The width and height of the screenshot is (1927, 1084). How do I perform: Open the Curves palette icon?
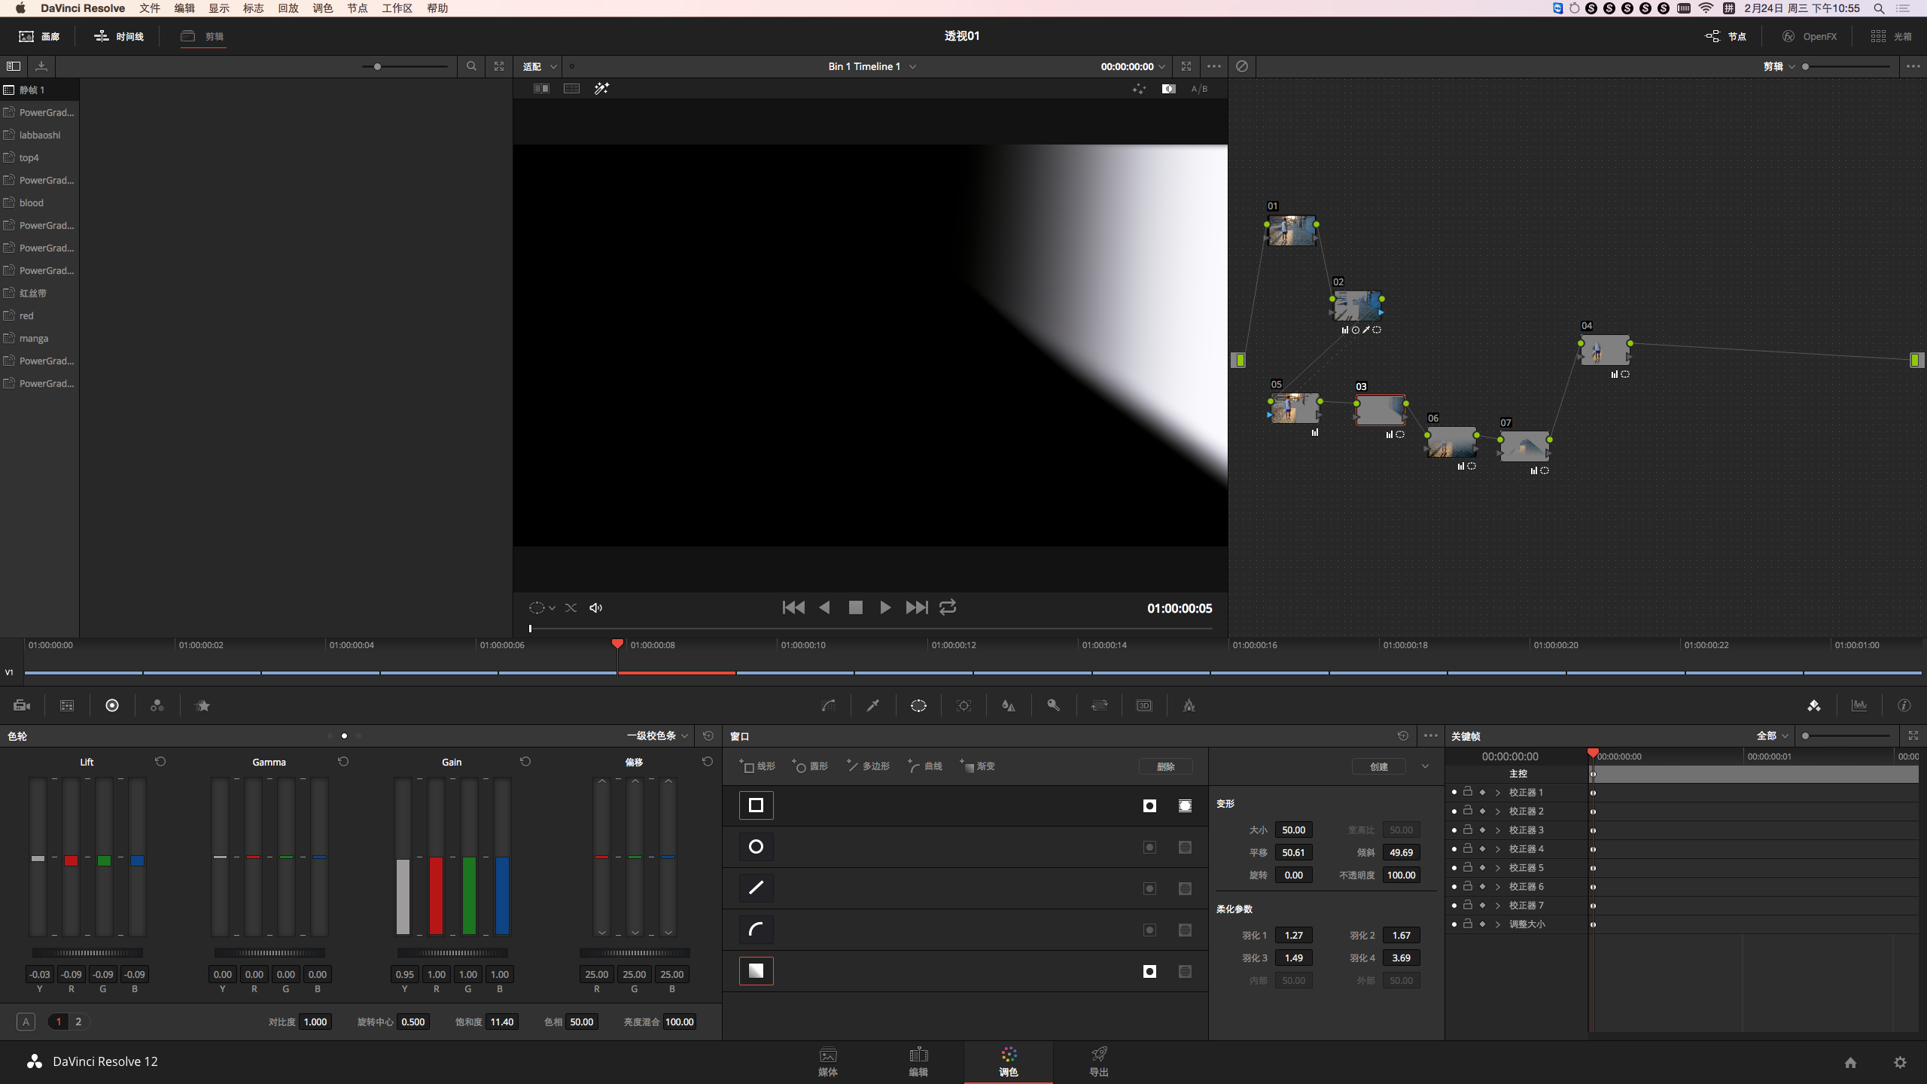click(828, 705)
